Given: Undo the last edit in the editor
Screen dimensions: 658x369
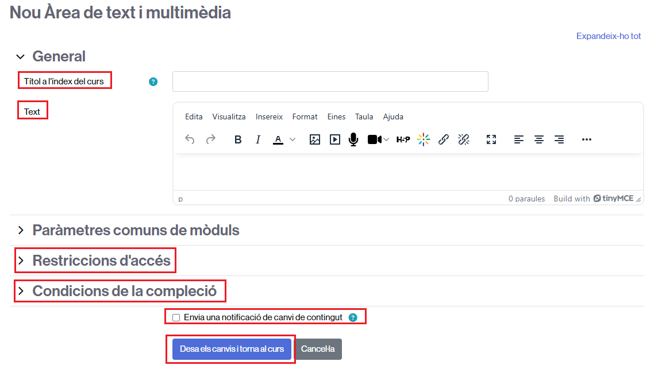Looking at the screenshot, I should point(190,139).
